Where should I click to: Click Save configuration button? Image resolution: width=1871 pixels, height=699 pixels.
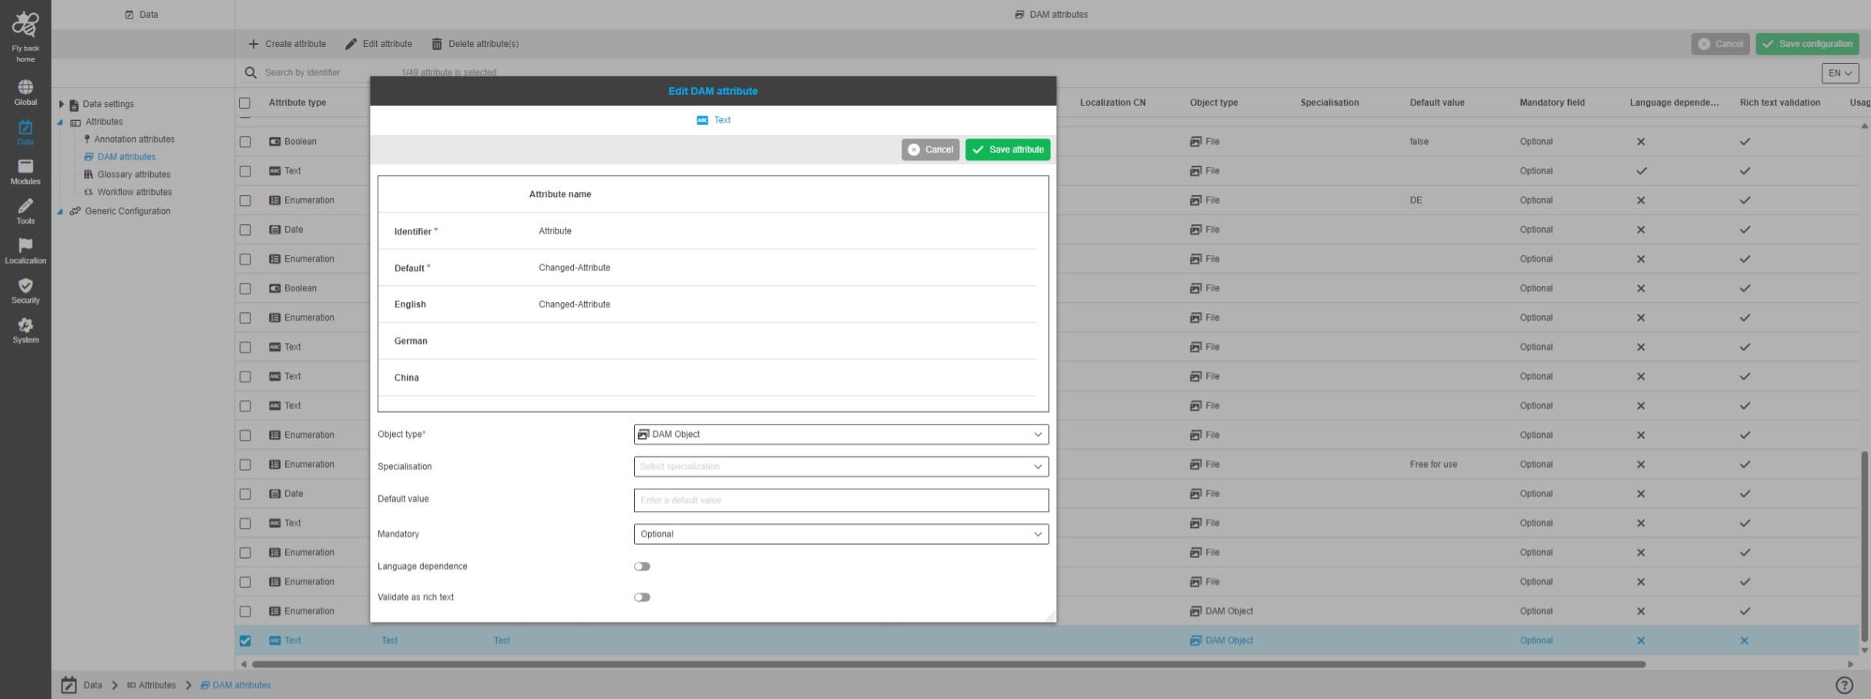(1807, 44)
